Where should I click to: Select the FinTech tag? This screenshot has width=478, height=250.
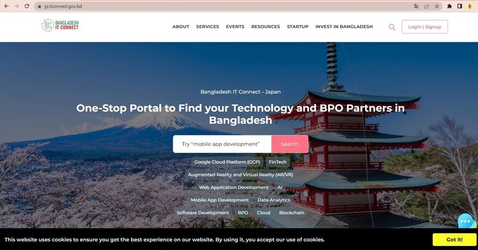tap(278, 162)
